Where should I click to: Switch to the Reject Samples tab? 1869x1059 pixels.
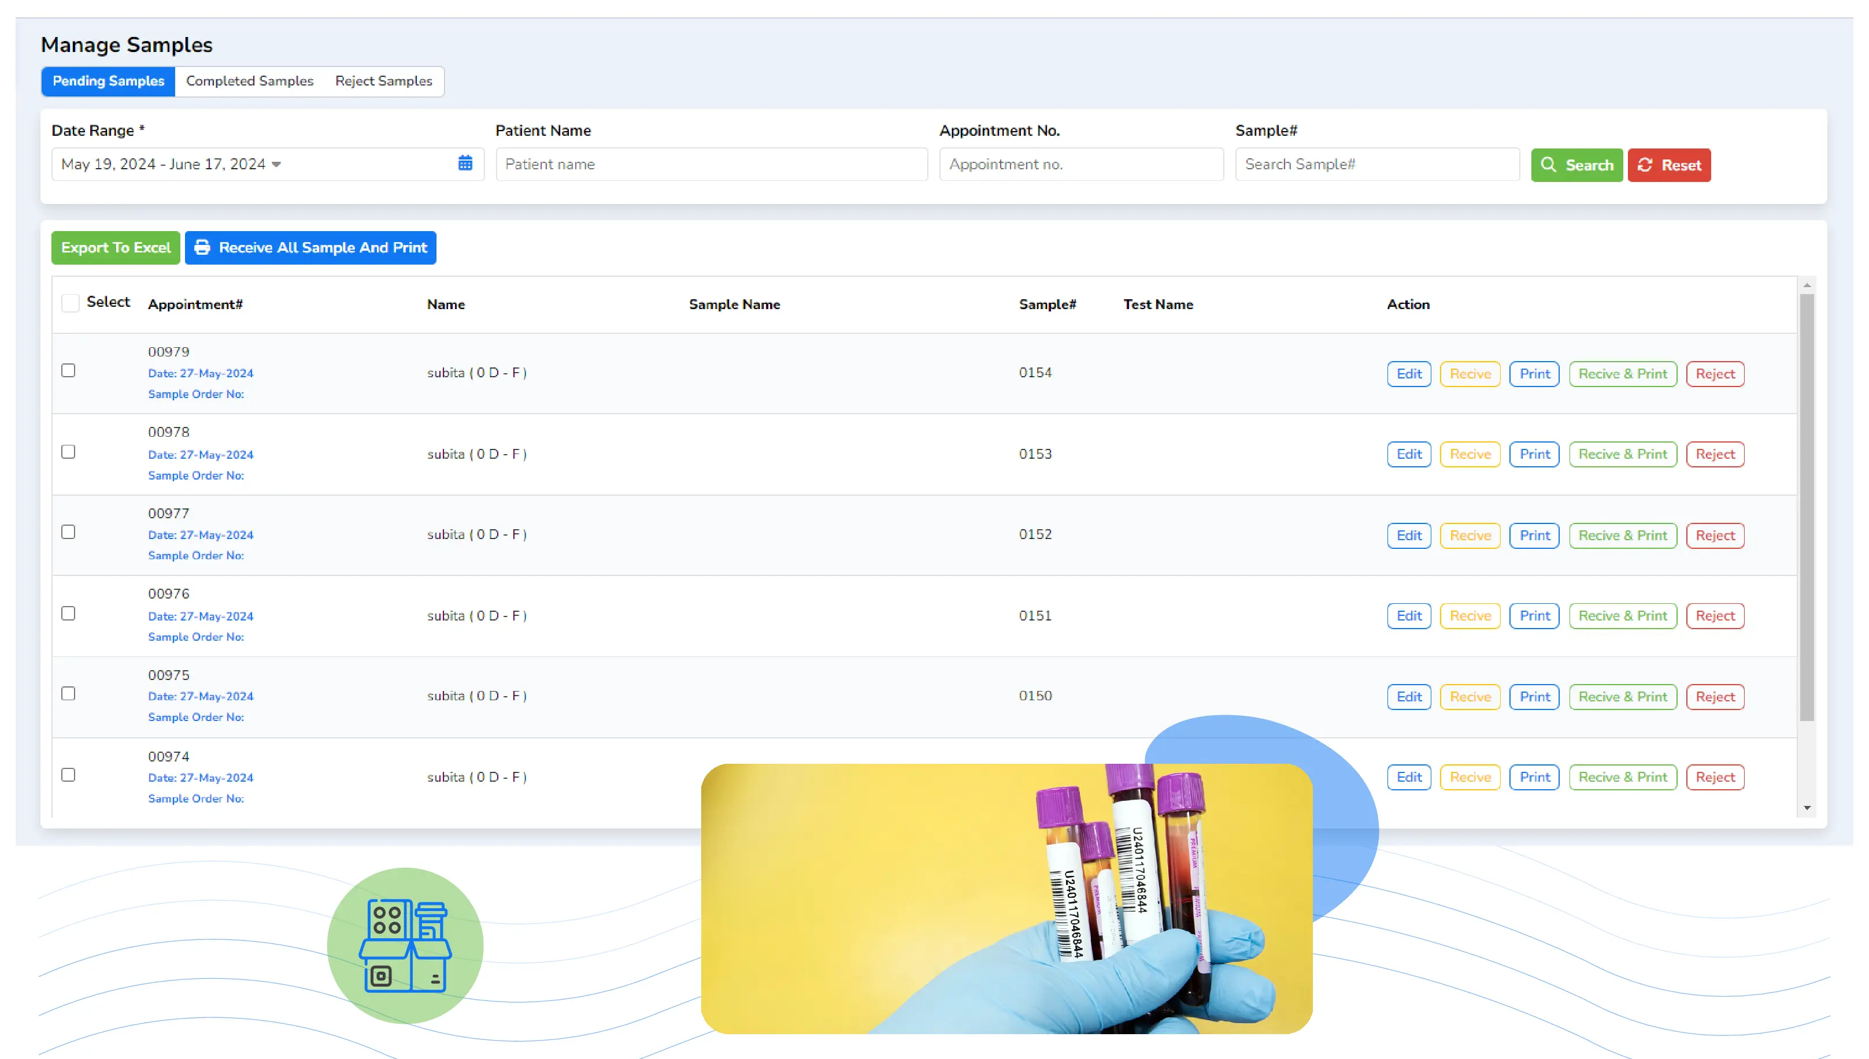pos(383,81)
